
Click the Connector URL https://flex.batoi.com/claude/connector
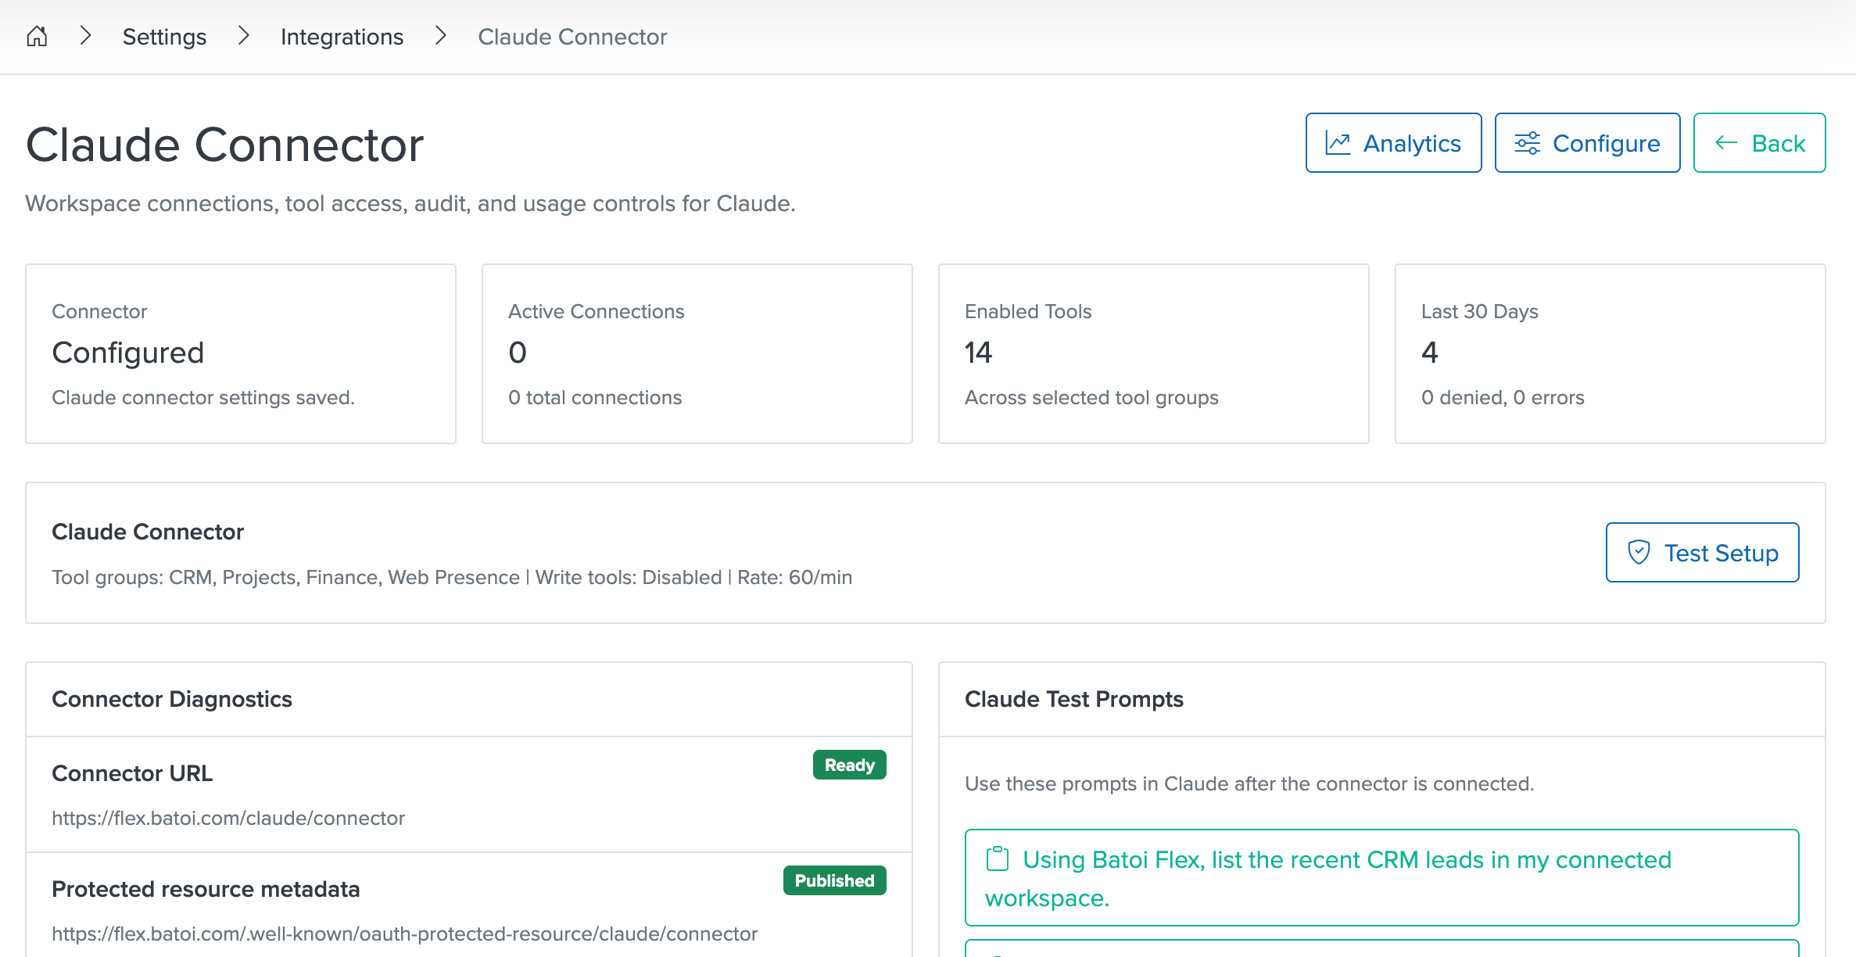click(228, 818)
